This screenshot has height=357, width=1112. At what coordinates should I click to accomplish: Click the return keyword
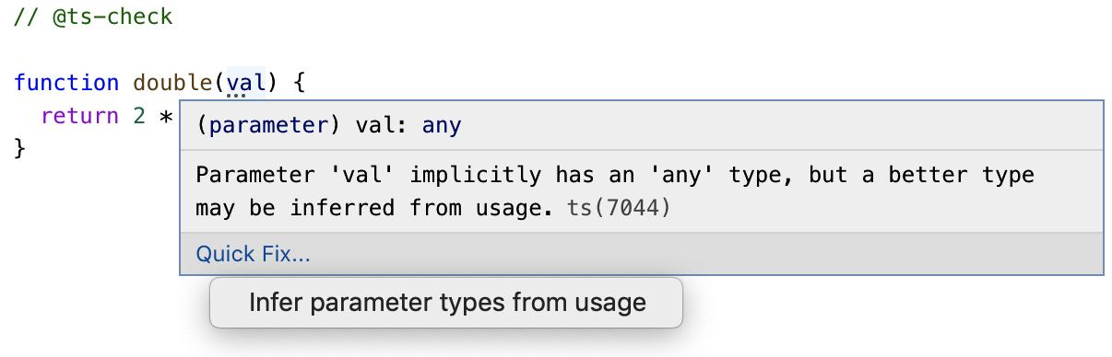[80, 116]
